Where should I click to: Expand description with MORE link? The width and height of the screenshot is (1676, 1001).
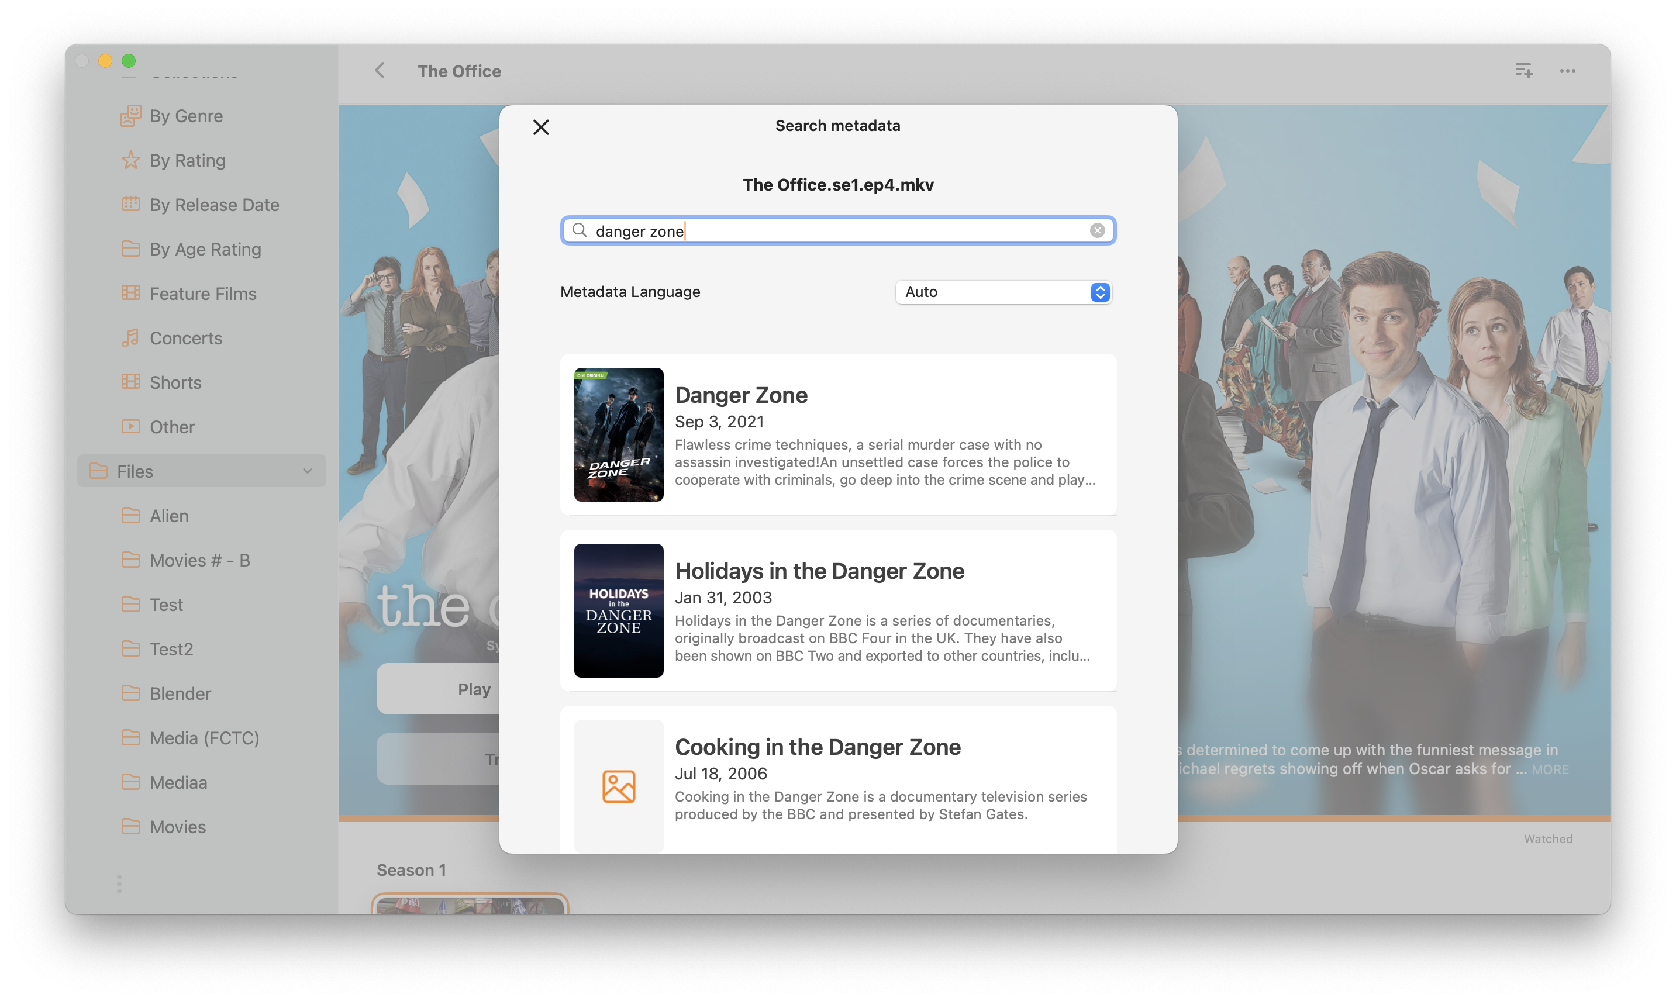(x=1550, y=769)
